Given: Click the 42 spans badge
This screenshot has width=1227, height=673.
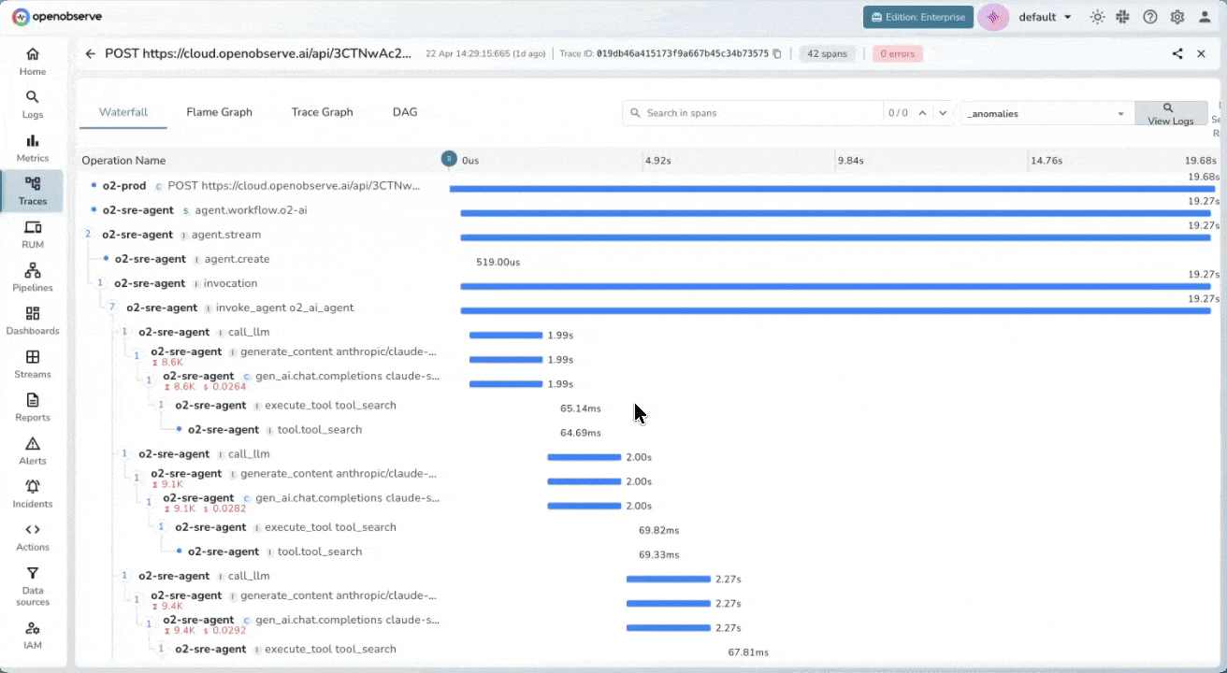Looking at the screenshot, I should click(827, 54).
